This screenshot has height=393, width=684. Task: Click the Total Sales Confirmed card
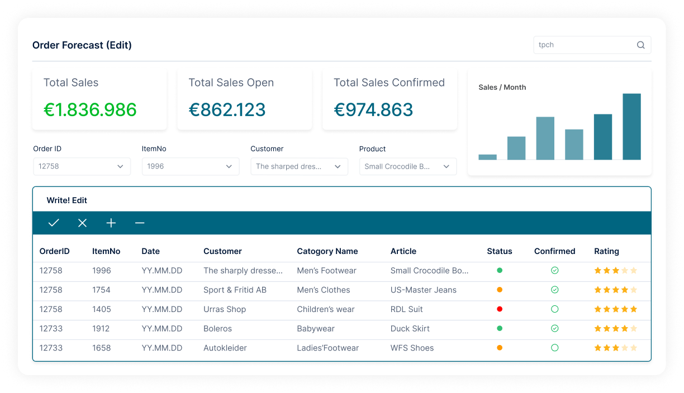(389, 99)
